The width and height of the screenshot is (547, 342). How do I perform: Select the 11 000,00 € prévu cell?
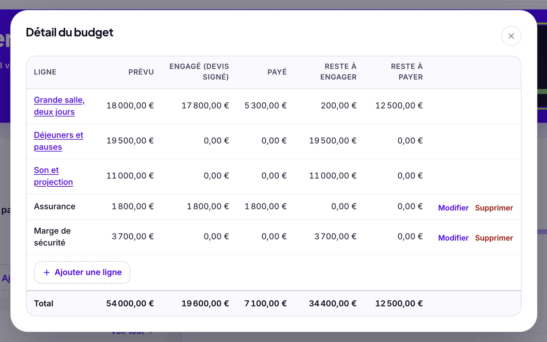[130, 176]
